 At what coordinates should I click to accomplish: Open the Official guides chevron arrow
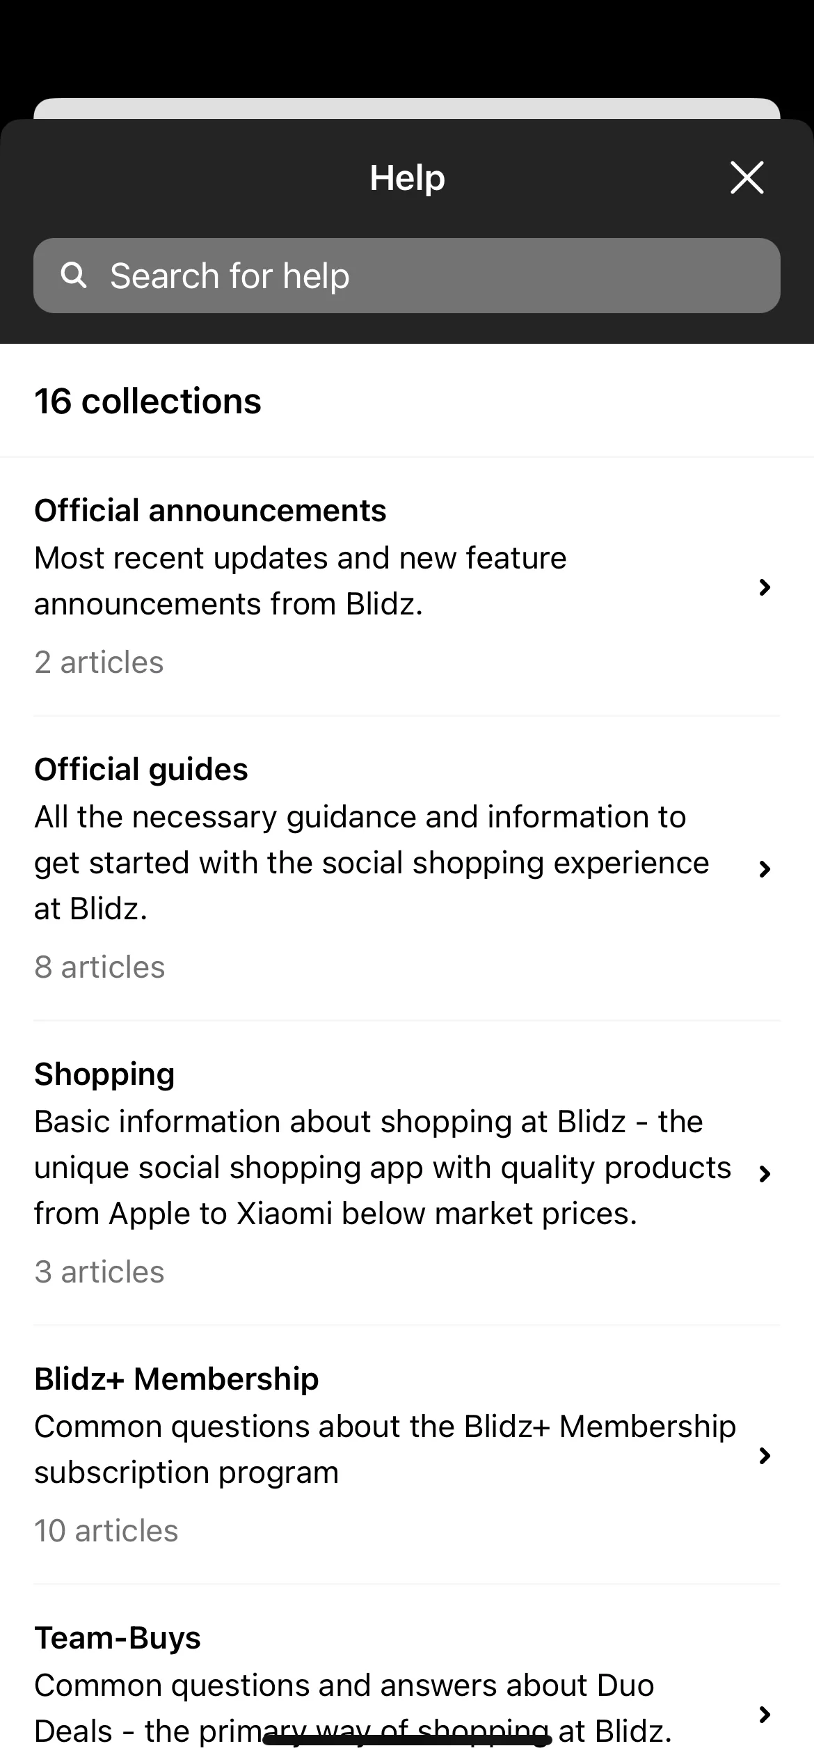(765, 868)
